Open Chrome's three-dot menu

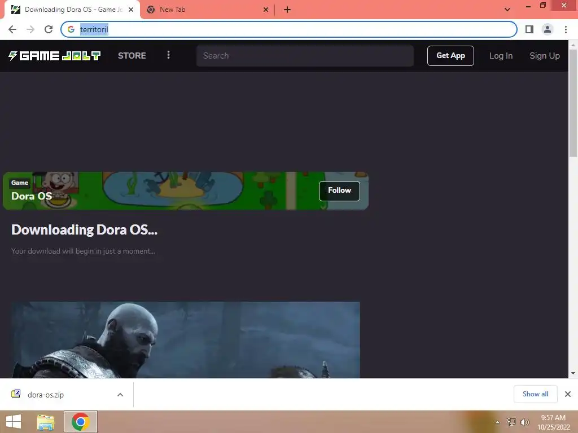point(566,29)
